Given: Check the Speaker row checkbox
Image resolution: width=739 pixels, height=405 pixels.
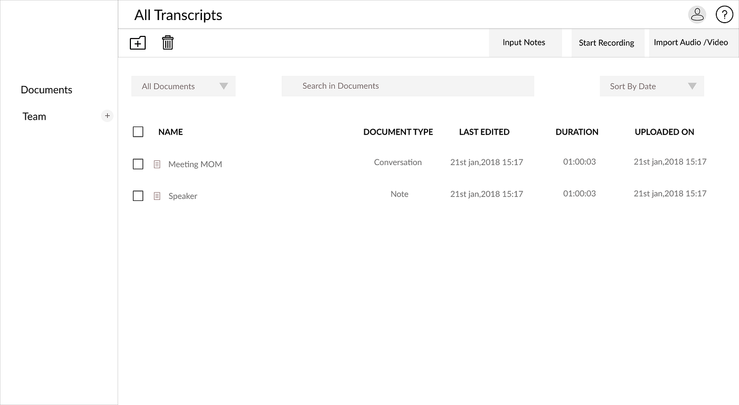Looking at the screenshot, I should (138, 196).
